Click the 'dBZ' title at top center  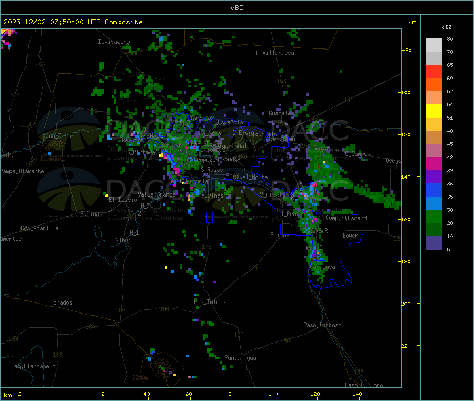(236, 8)
